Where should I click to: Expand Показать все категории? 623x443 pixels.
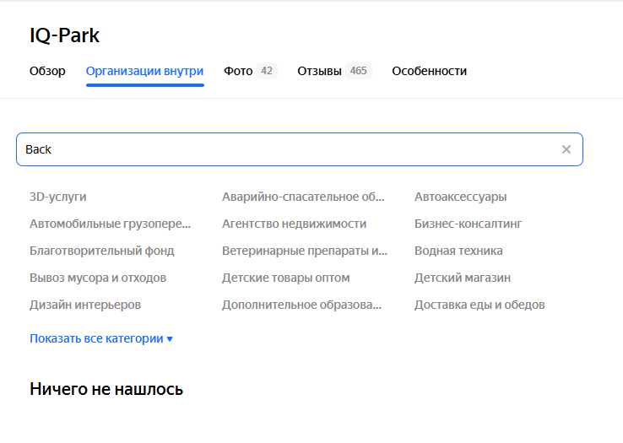[101, 338]
